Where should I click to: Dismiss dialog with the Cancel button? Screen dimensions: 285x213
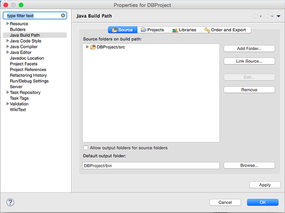[x=225, y=202]
